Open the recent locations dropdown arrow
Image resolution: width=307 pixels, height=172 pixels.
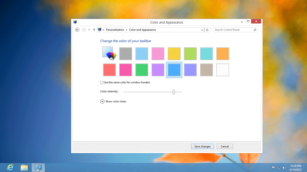[x=89, y=30]
